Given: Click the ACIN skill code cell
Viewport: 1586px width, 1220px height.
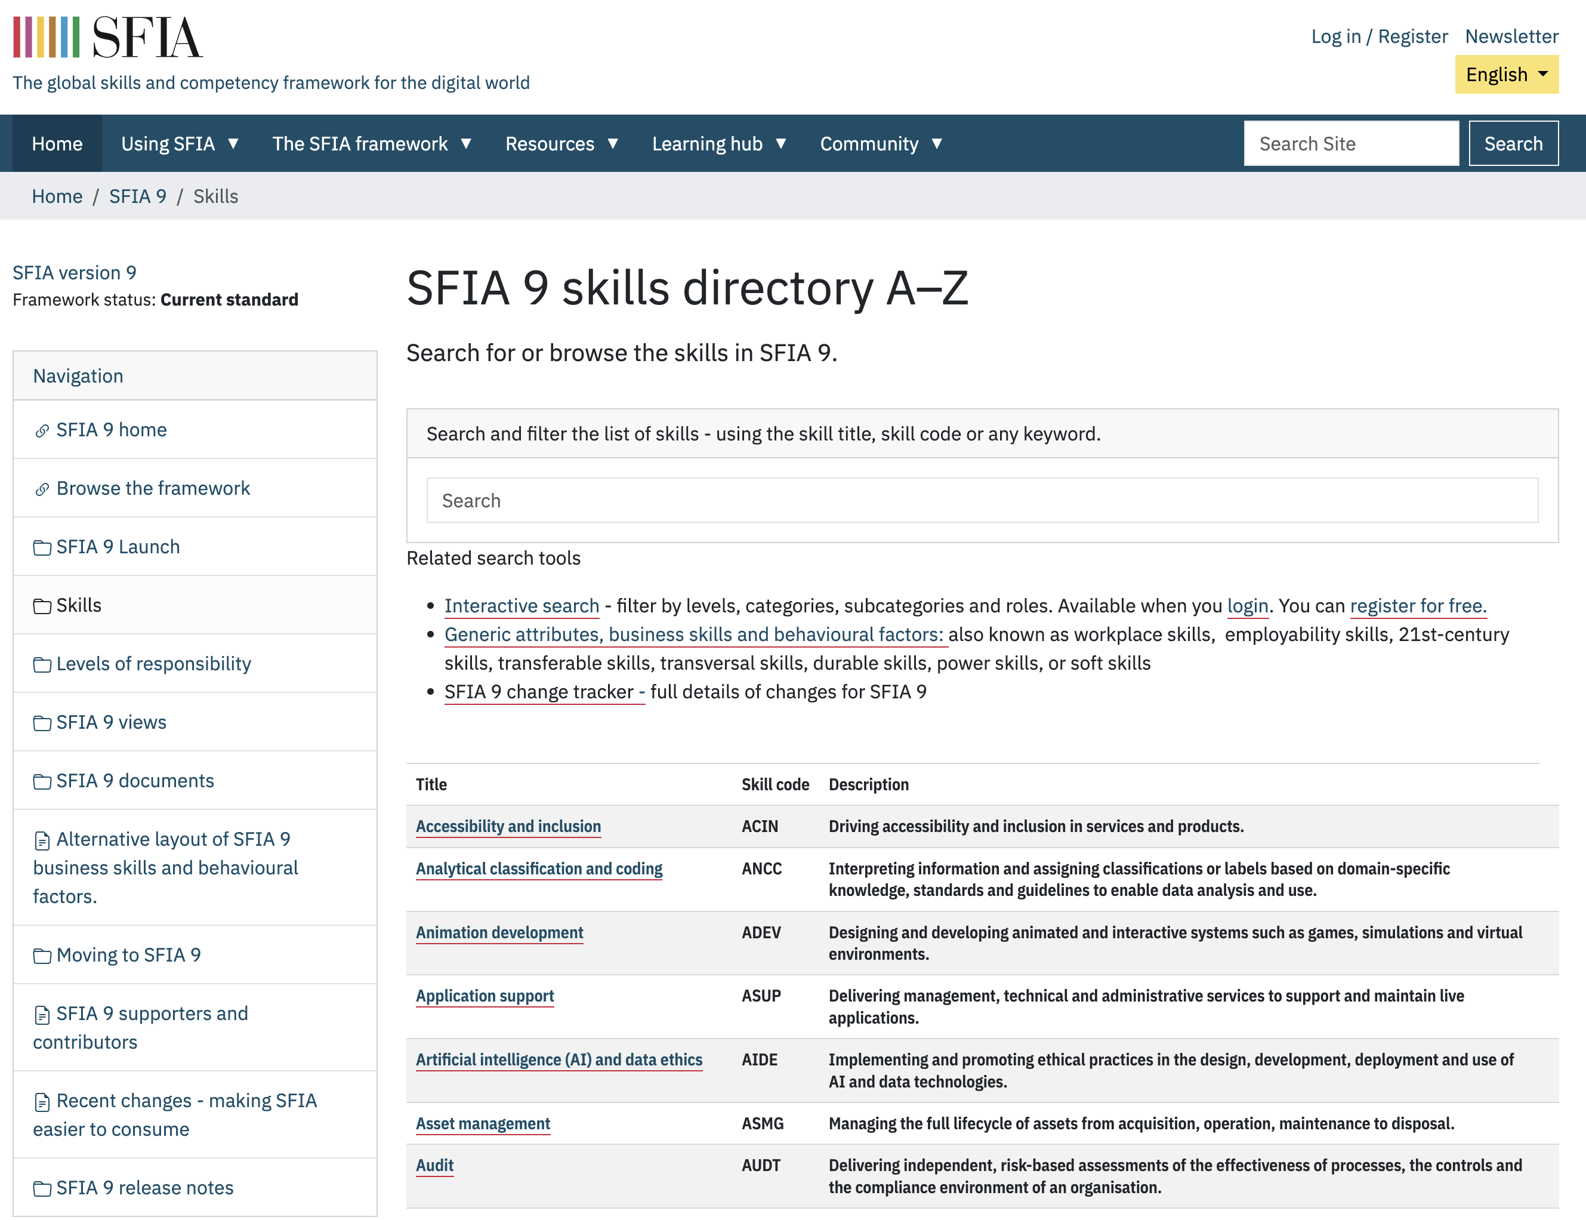Looking at the screenshot, I should click(759, 827).
